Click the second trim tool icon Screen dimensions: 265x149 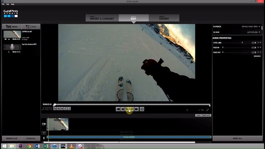pos(58,108)
